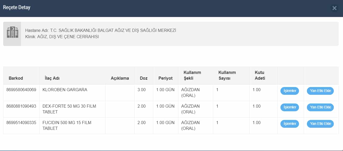Click the Hastane Adı text line

click(x=101, y=30)
